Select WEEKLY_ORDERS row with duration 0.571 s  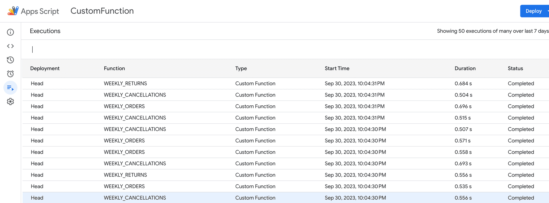pos(286,140)
